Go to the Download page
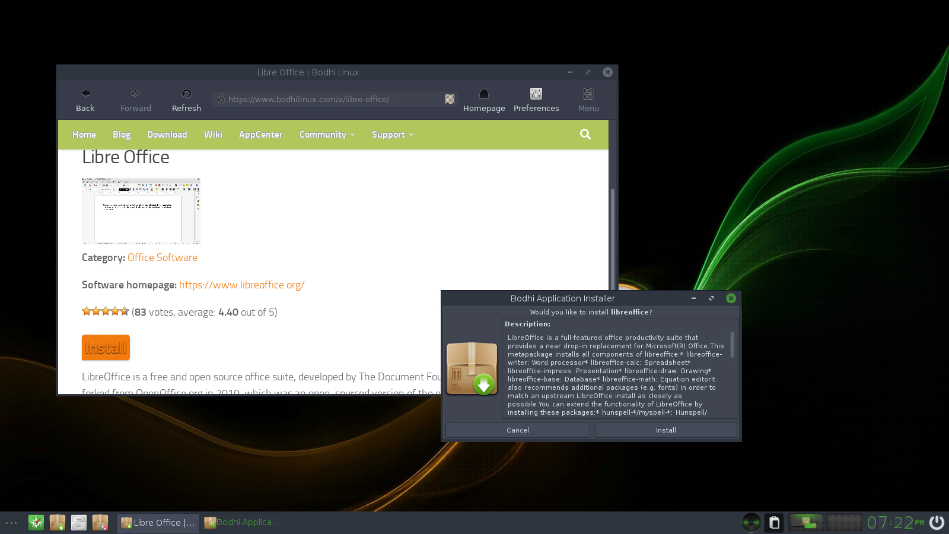Viewport: 949px width, 534px height. (x=167, y=135)
